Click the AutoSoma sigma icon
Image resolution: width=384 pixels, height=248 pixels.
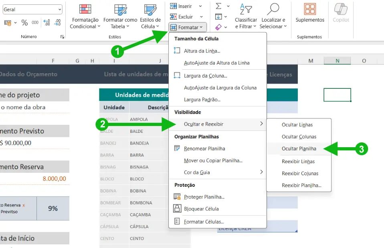pos(218,6)
